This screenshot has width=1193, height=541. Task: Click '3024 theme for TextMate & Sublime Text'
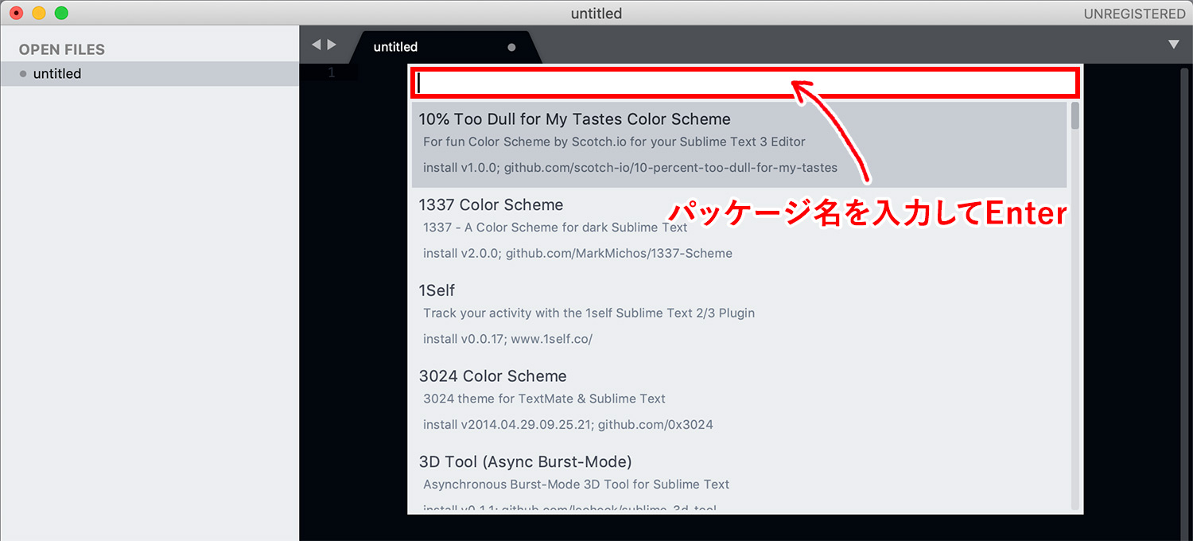pos(544,399)
